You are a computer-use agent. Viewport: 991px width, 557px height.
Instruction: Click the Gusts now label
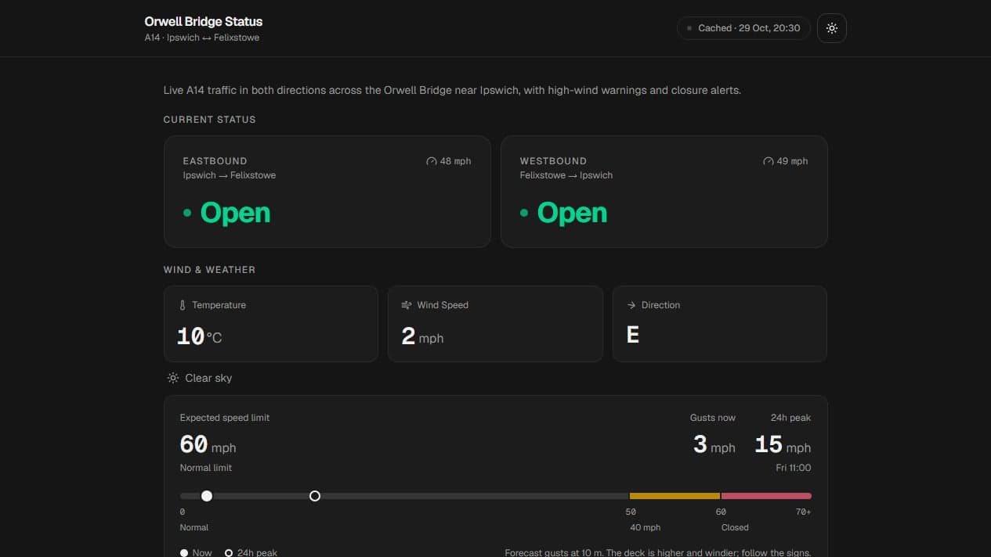pyautogui.click(x=713, y=418)
